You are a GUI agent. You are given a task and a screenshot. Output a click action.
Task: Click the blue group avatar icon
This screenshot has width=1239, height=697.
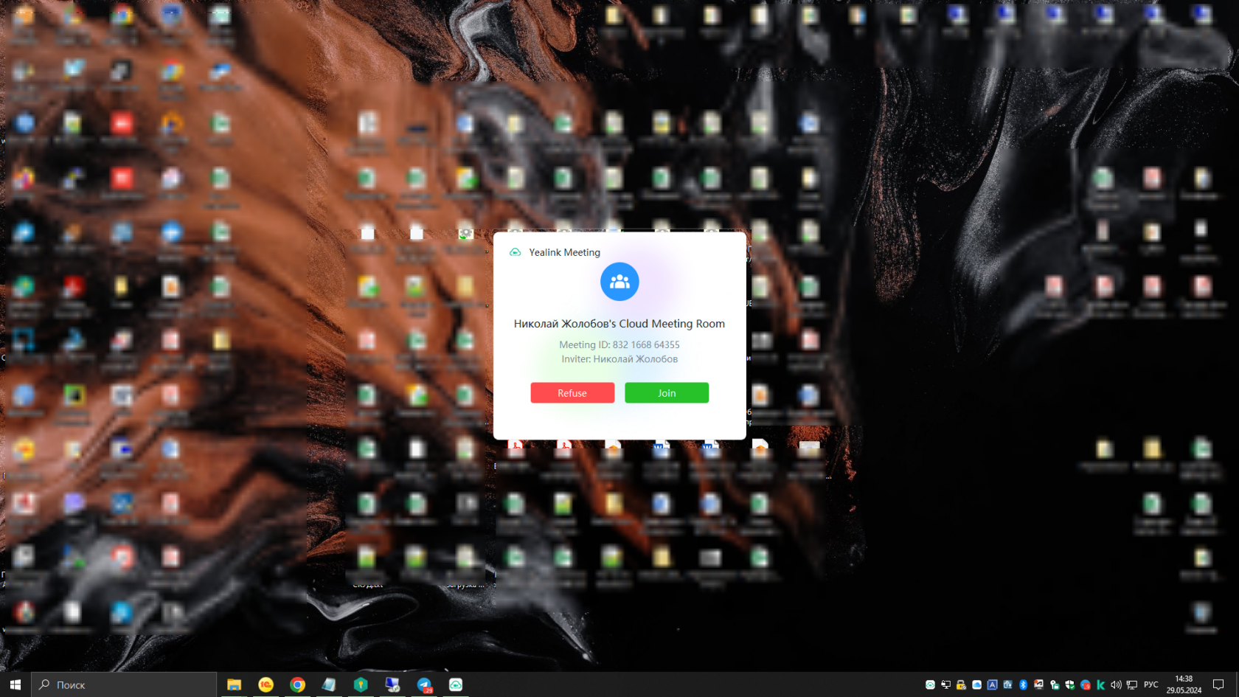[619, 282]
